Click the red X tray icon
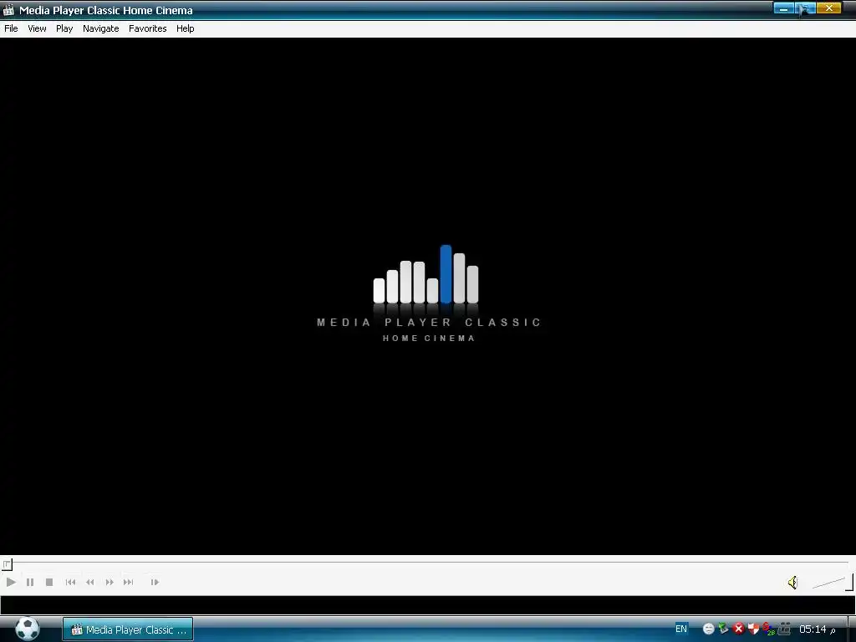The width and height of the screenshot is (856, 642). (739, 629)
